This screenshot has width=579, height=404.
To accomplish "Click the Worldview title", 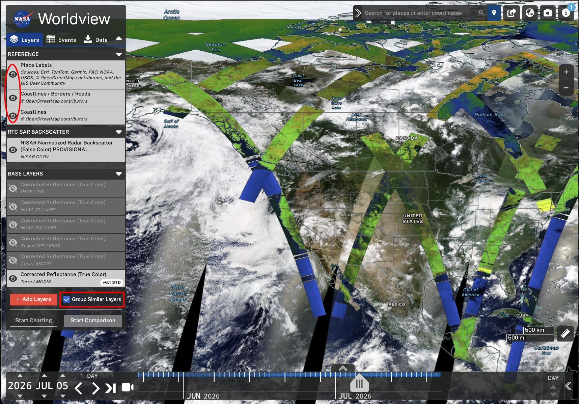I will [74, 19].
